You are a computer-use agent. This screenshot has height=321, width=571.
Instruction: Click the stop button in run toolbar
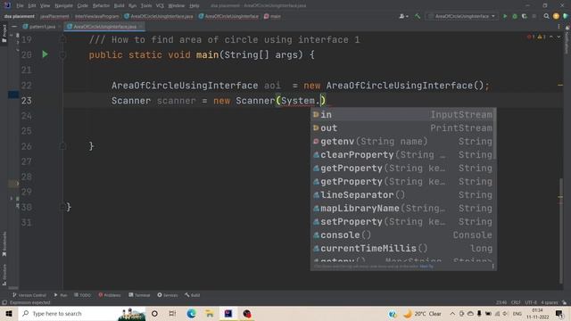pos(534,16)
